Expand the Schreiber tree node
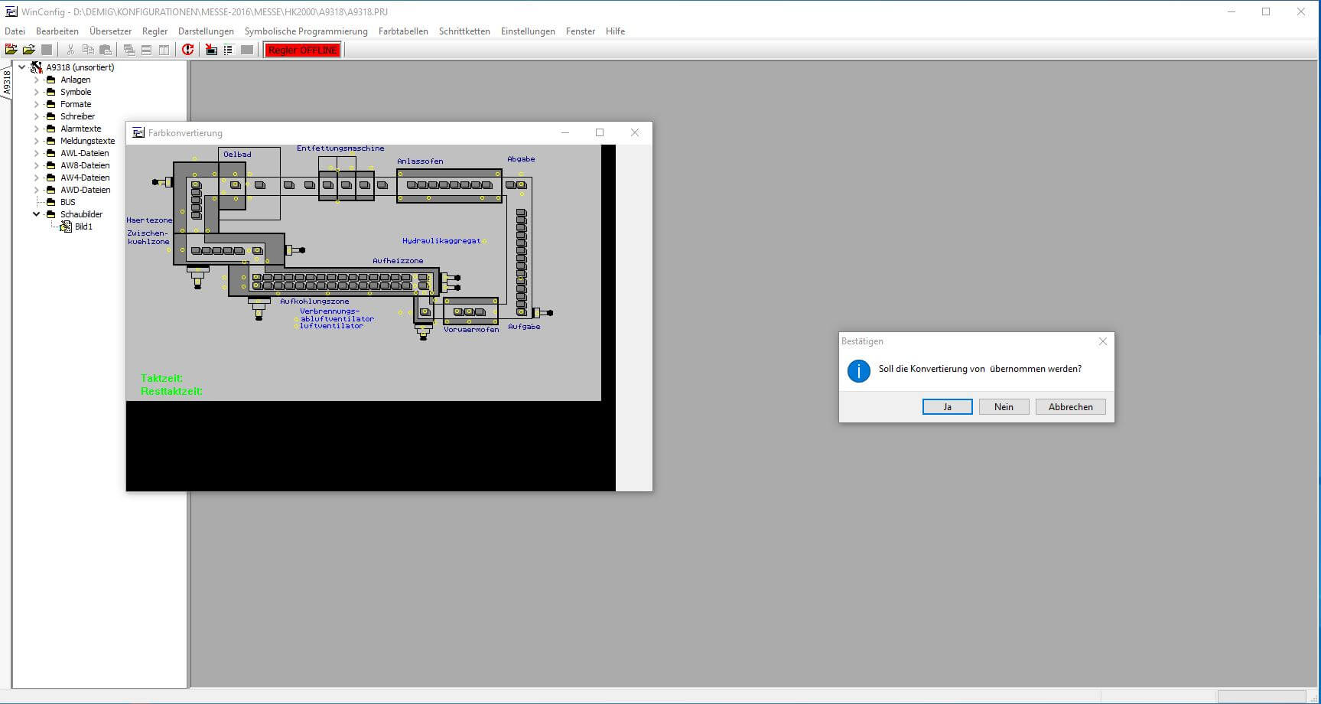 36,116
